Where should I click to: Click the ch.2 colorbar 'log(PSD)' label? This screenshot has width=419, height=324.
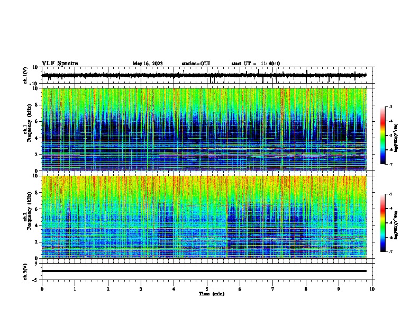[396, 225]
